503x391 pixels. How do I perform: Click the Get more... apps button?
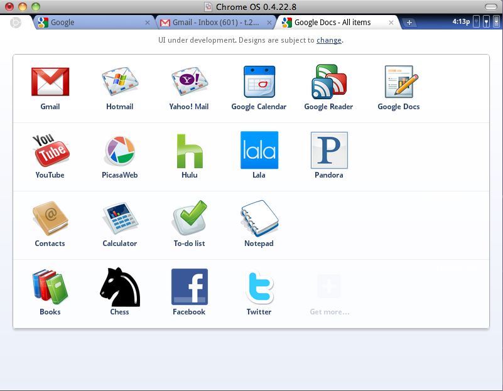(x=329, y=294)
